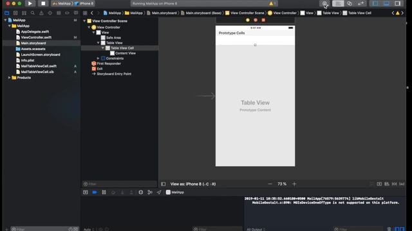This screenshot has width=412, height=231.
Task: Open related items grid menu
Action: 85,13
